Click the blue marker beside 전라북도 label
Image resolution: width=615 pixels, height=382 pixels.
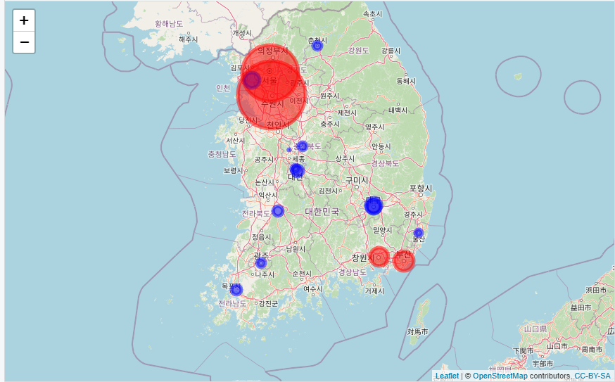(x=278, y=211)
